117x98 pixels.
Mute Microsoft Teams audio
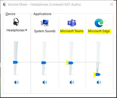tap(72, 82)
